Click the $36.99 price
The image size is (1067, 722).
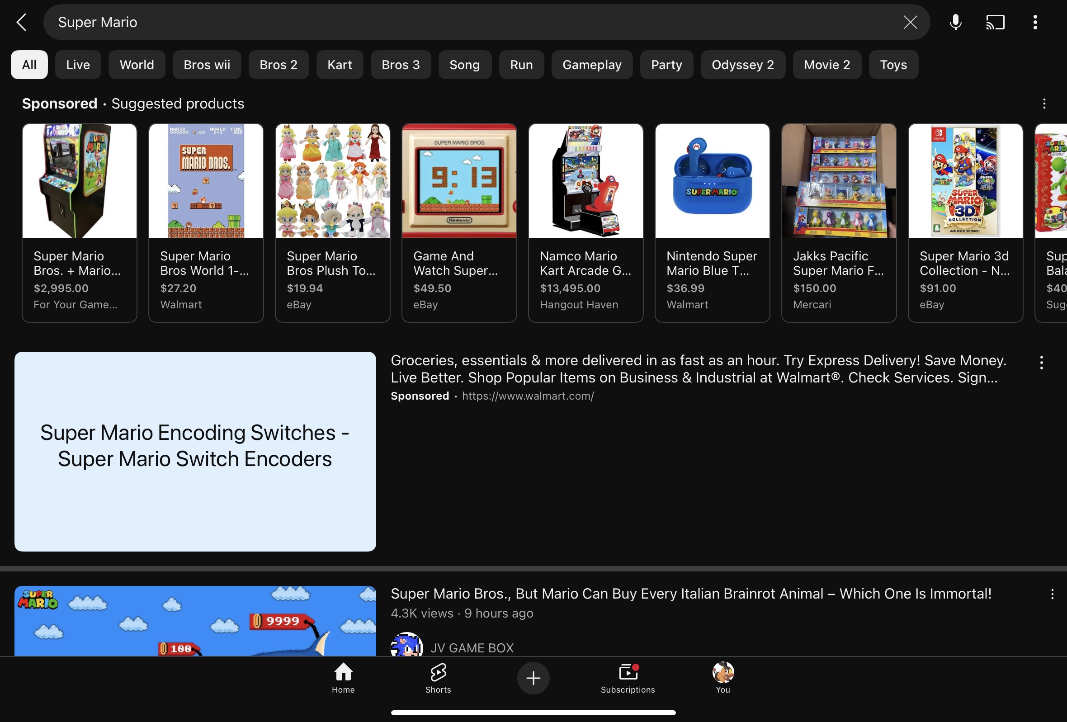click(x=685, y=288)
